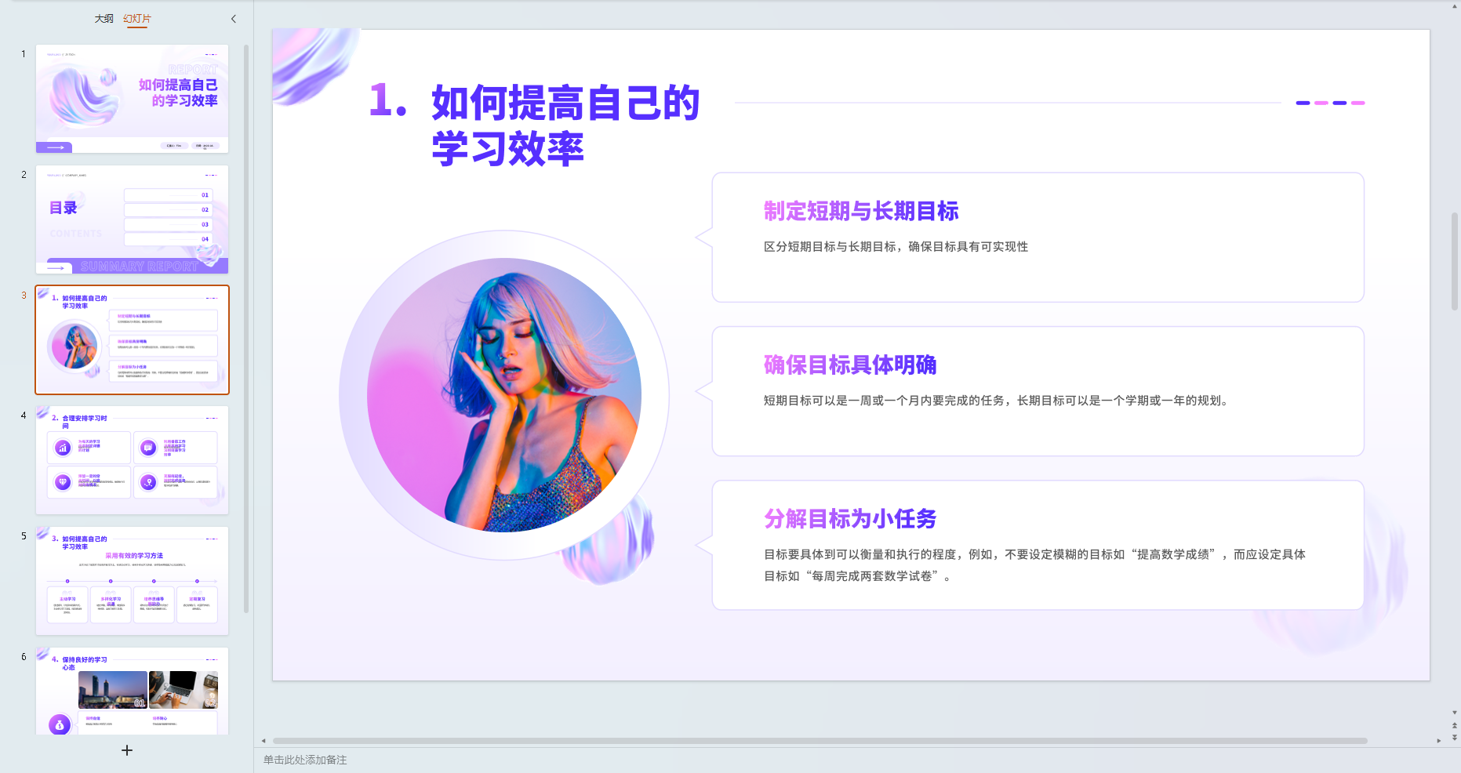Select slide 4 合理安排学习时间 thumbnail

coord(132,460)
